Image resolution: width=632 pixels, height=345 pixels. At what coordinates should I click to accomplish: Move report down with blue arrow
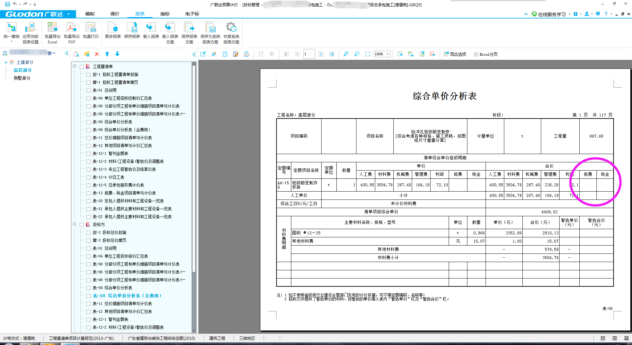(x=117, y=54)
